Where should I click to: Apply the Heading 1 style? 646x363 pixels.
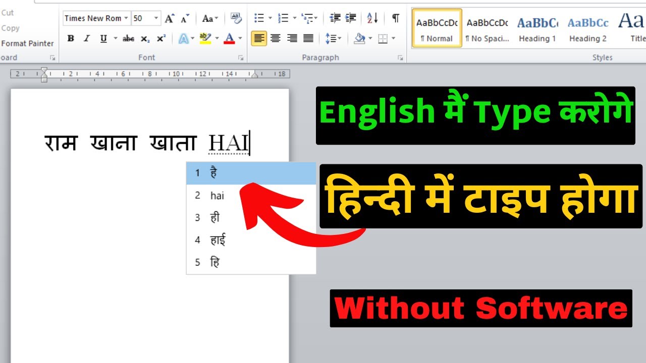[537, 28]
